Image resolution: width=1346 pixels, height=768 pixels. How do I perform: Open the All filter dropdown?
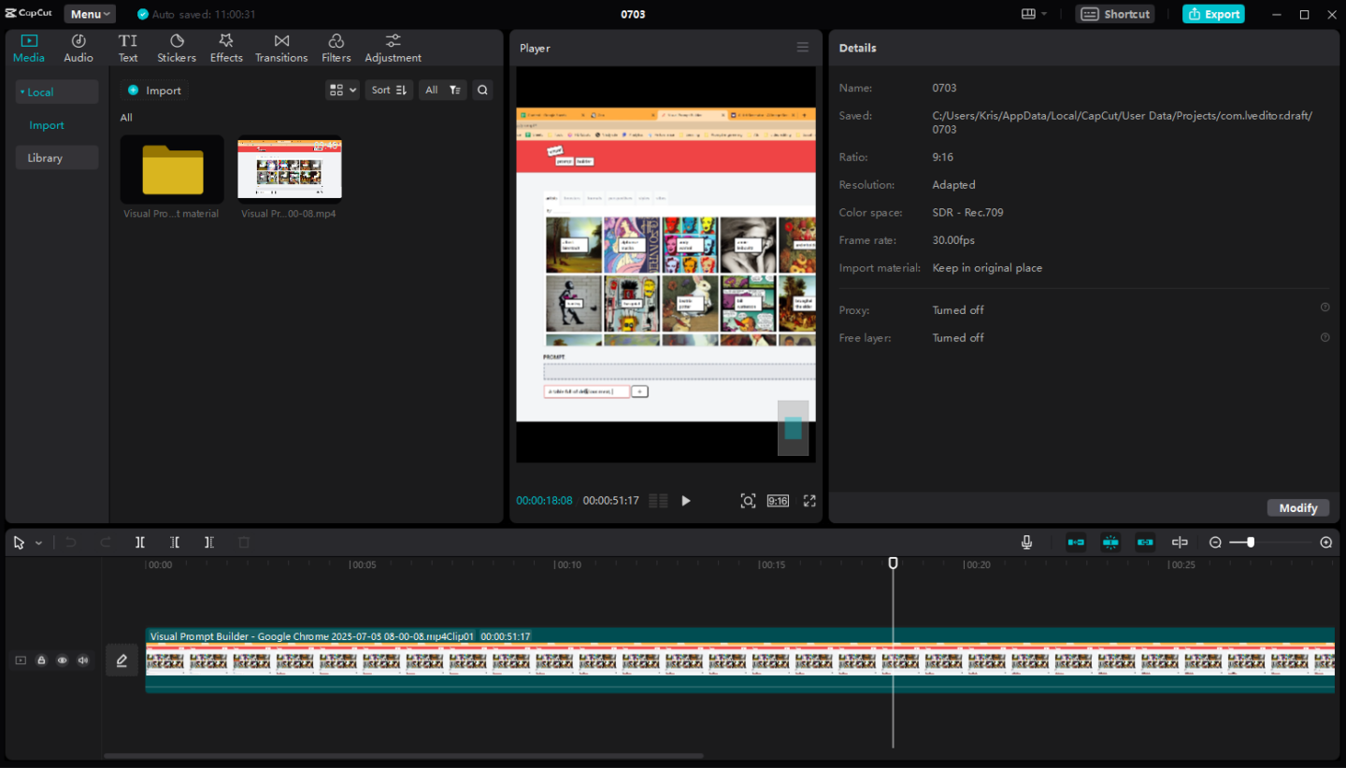pos(442,90)
